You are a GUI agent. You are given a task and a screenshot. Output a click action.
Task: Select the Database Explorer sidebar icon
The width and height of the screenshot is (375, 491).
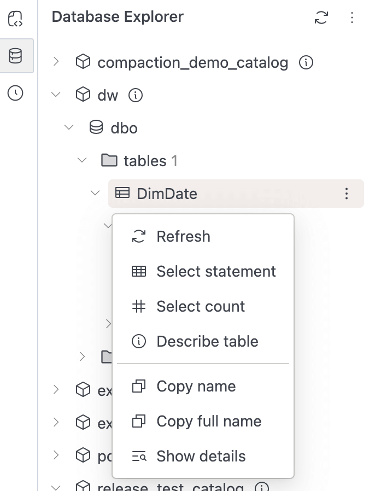pos(16,55)
